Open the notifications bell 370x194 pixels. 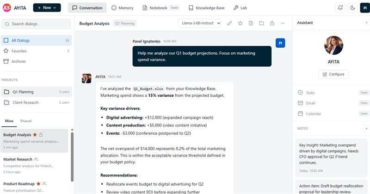click(x=340, y=8)
